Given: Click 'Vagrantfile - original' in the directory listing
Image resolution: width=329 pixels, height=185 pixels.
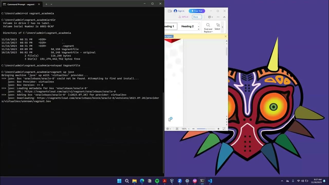Looking at the screenshot, I should pos(79,52).
